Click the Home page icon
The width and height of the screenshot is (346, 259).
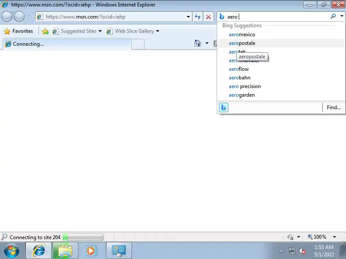[198, 43]
